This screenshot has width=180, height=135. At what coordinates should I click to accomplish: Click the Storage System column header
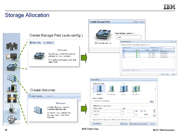coord(155,50)
